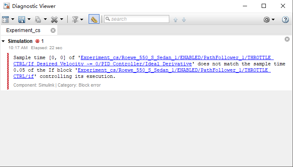Open the Help question mark icon

pos(285,19)
